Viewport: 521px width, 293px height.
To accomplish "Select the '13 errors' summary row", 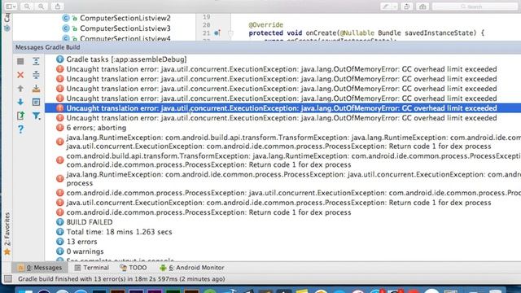I will [x=81, y=242].
